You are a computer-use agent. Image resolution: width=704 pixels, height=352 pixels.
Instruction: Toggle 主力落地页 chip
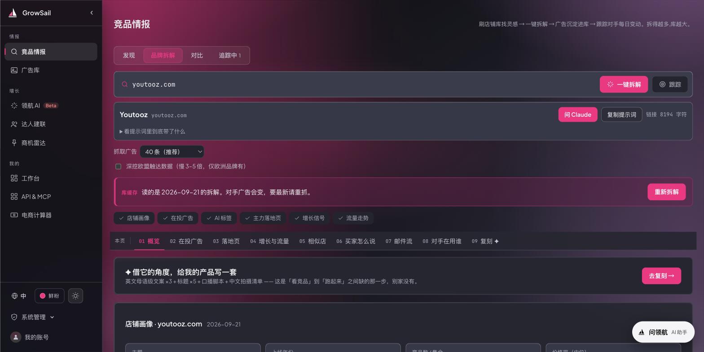point(263,218)
